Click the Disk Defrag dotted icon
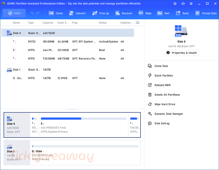This screenshot has width=219, height=170. 150,123
